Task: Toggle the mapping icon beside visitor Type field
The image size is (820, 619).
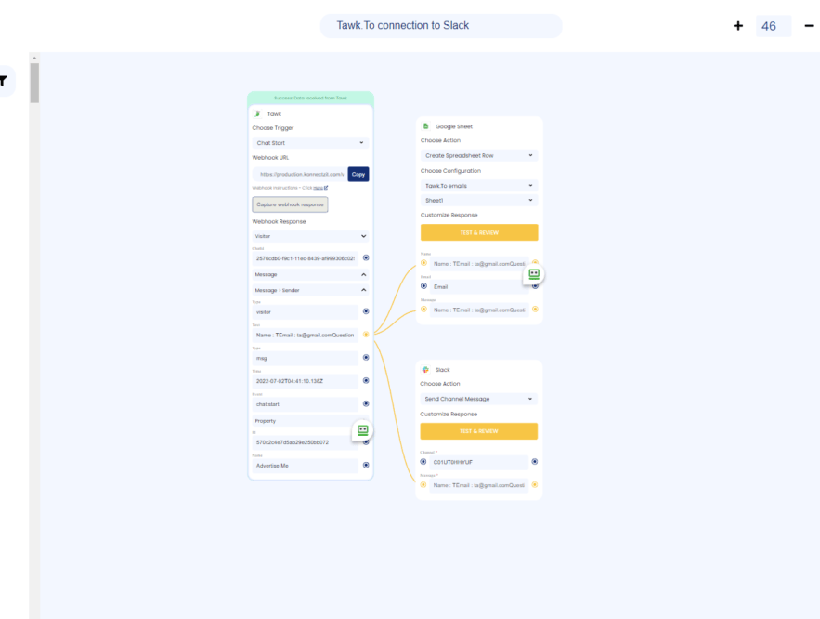Action: [x=366, y=313]
